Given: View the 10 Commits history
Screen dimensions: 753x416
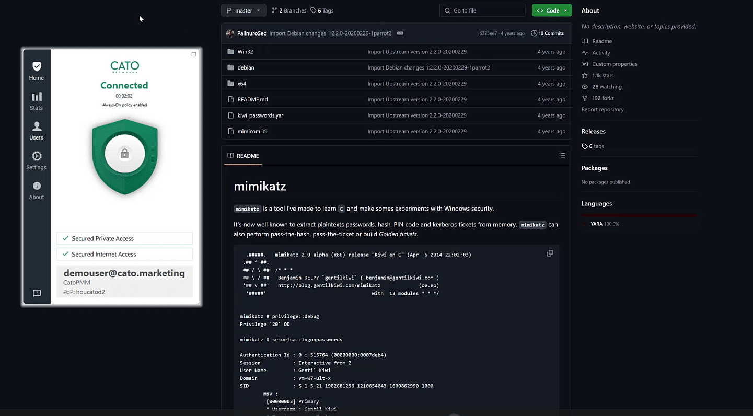Looking at the screenshot, I should 548,33.
